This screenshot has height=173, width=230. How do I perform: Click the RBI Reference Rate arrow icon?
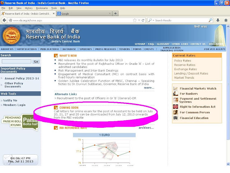click(56, 128)
